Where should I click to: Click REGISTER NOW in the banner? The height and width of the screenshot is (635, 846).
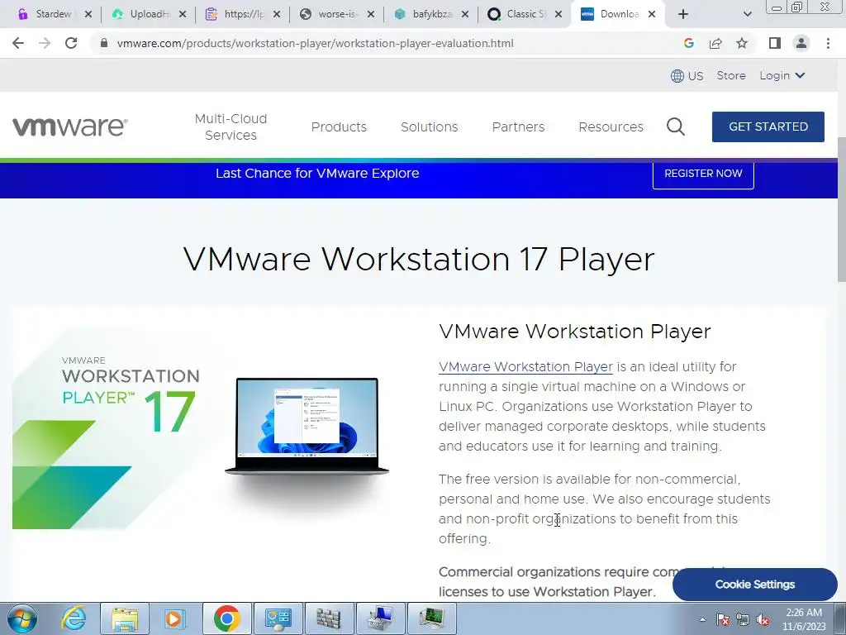click(x=703, y=174)
